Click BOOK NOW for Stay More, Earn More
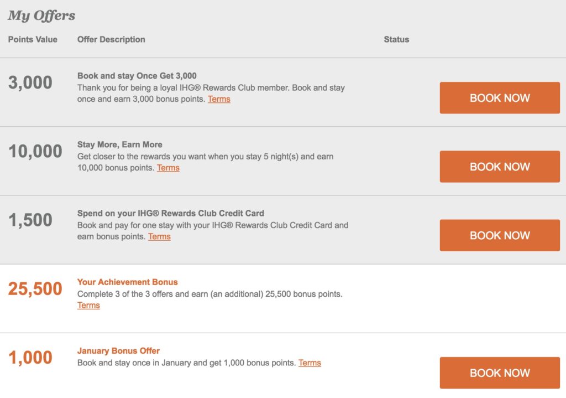Viewport: 566px width, 398px height. tap(500, 167)
